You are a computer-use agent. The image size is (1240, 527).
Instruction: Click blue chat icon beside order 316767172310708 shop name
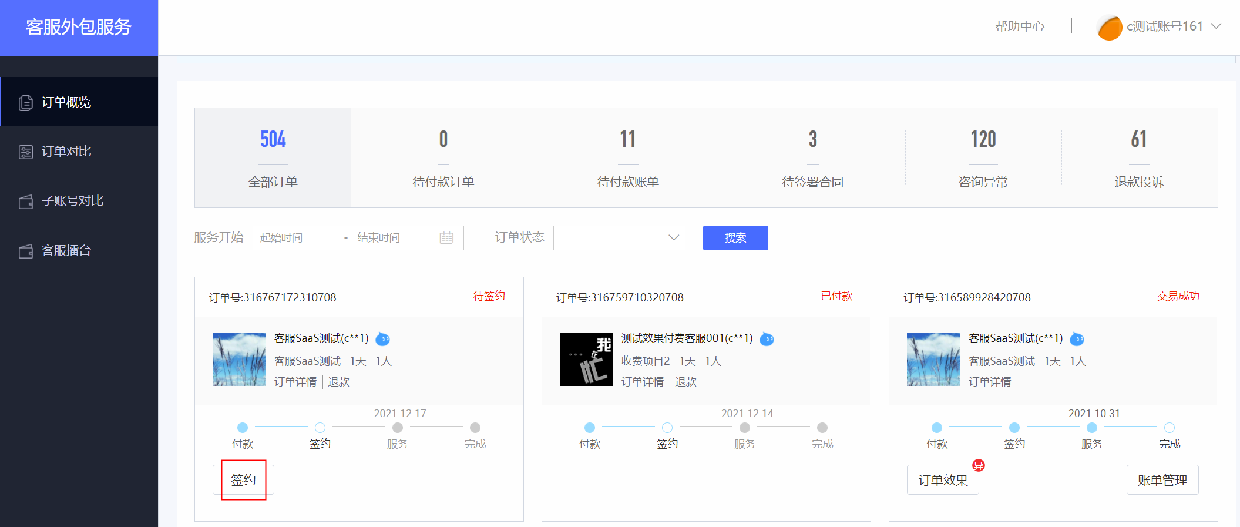tap(382, 339)
